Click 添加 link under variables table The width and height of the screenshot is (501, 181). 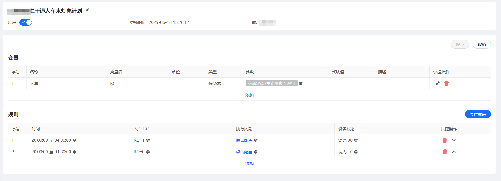tap(249, 95)
